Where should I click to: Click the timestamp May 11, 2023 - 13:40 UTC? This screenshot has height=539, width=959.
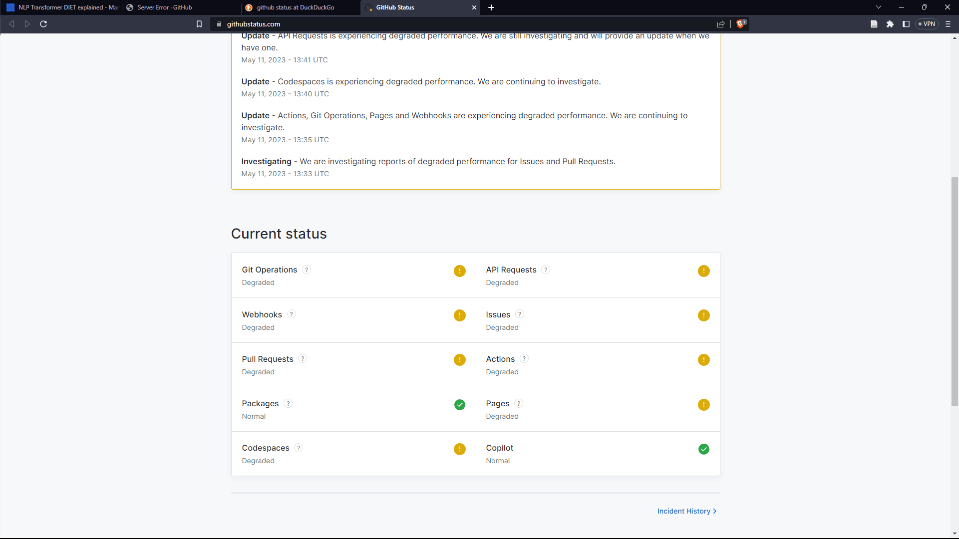coord(285,94)
